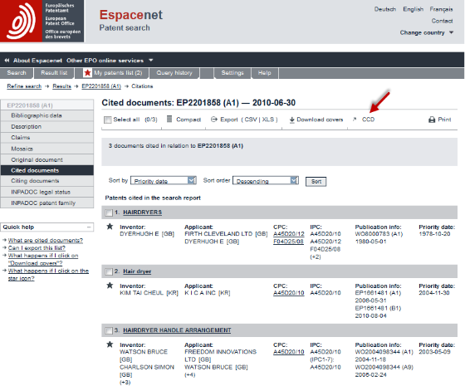
Task: Open the Query history tab
Action: tap(174, 73)
